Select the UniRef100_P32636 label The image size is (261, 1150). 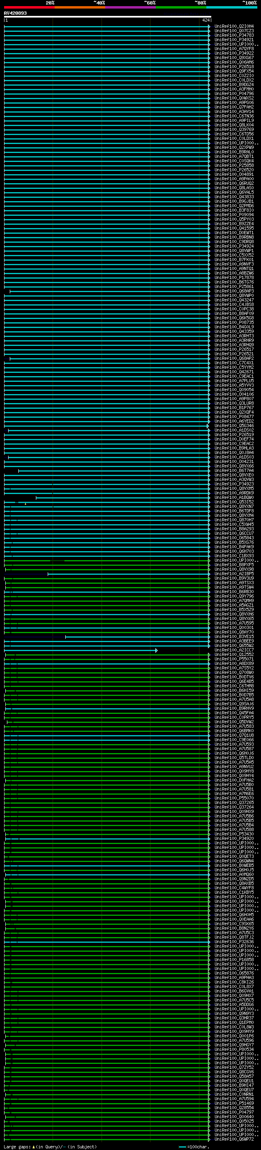(234, 942)
